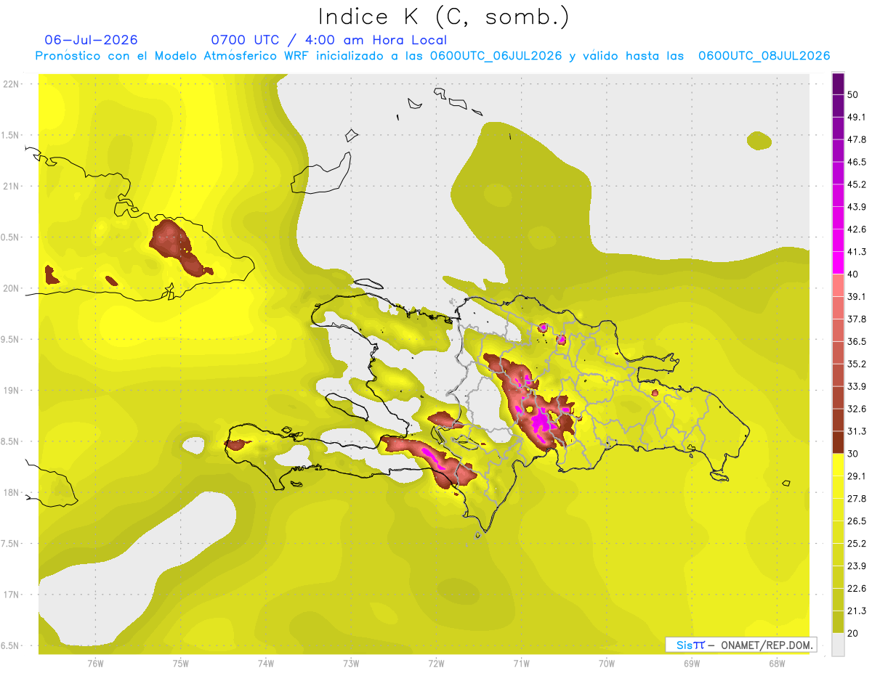Click the "31.3" color scale value
Screen dimensions: 872x673
(857, 431)
